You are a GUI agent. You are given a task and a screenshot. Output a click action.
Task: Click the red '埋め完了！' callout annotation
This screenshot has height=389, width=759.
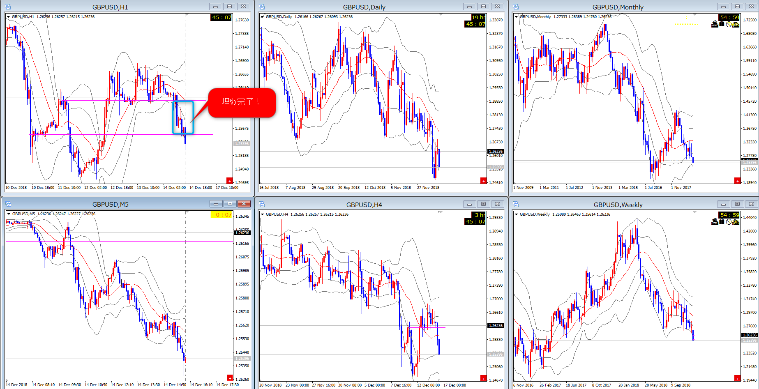click(242, 102)
